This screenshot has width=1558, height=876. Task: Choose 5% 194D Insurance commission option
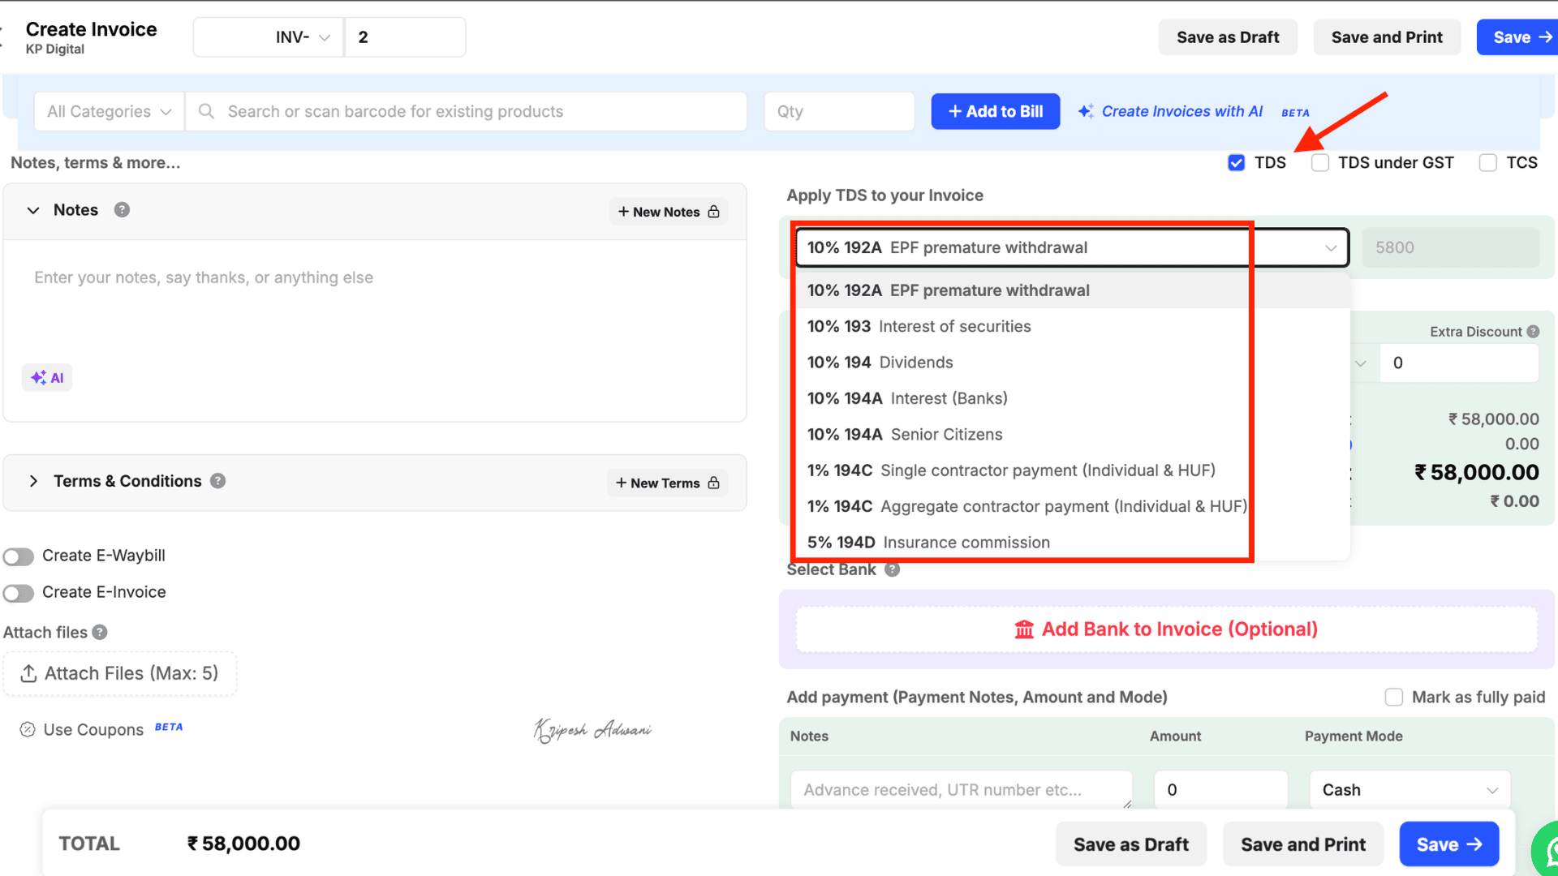coord(928,543)
